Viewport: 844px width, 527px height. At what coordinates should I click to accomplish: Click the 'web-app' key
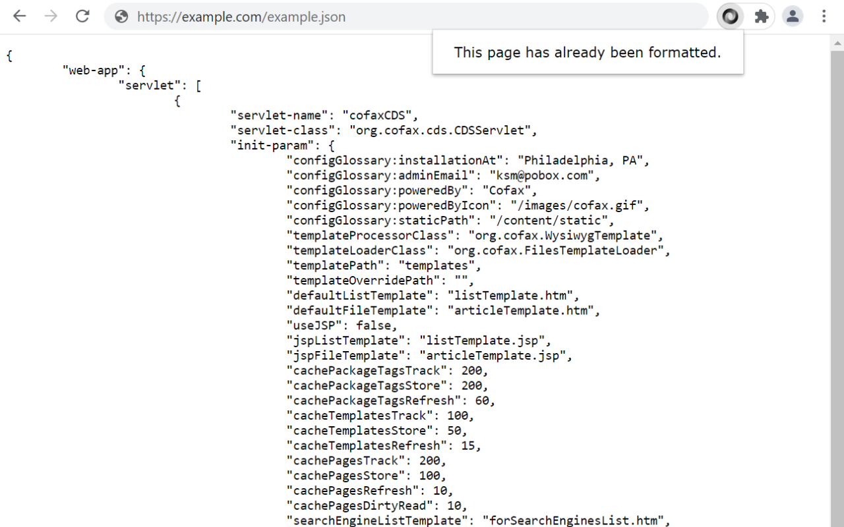pos(94,70)
